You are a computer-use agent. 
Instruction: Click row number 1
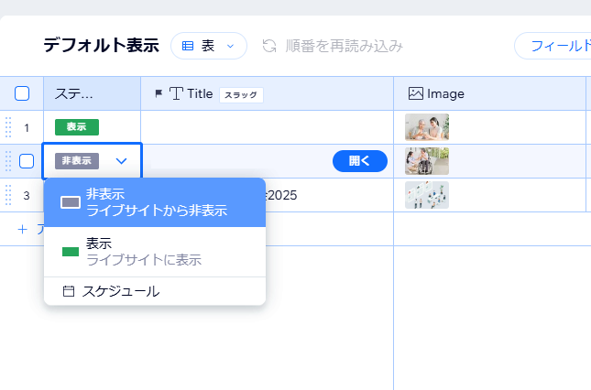[x=27, y=127]
